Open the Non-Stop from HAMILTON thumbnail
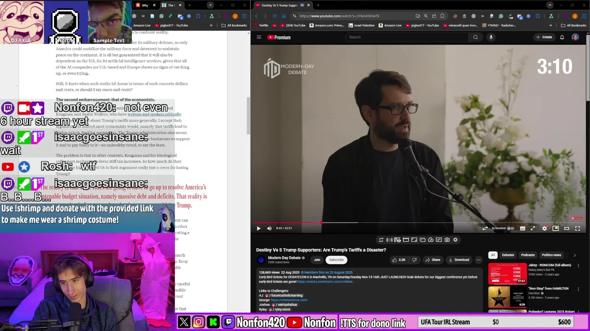The width and height of the screenshot is (590, 331). (x=507, y=297)
